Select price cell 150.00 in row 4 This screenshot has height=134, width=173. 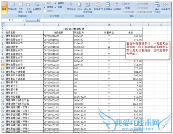131,36
